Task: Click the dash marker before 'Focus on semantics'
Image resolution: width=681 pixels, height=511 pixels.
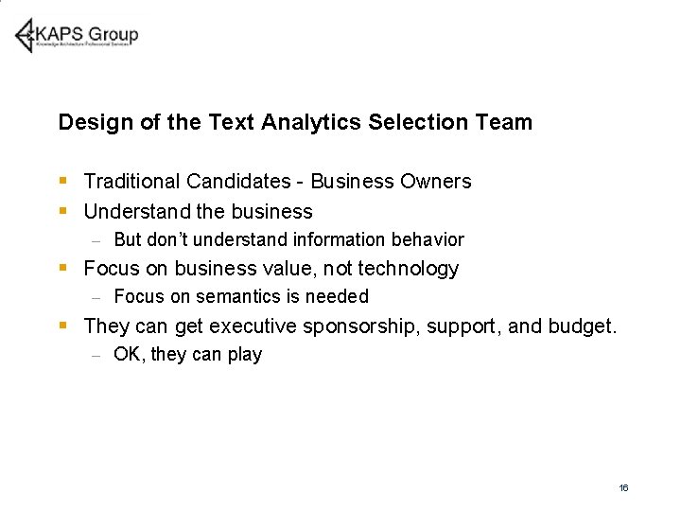Action: (96, 297)
